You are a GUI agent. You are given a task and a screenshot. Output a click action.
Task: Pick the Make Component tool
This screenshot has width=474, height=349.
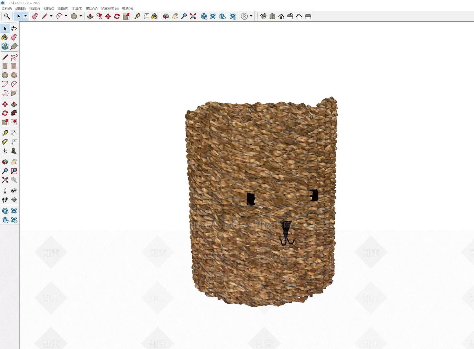(5, 46)
